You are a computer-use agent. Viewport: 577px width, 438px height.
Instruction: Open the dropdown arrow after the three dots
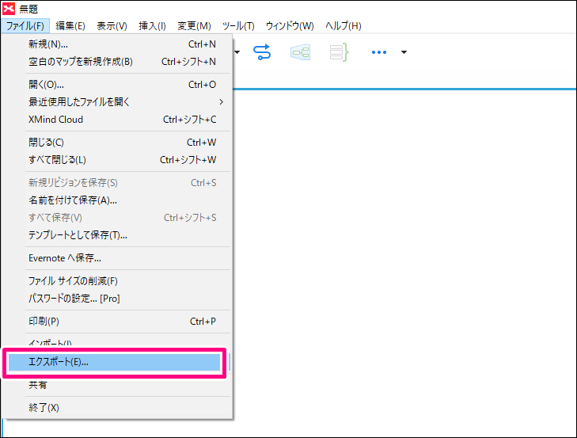404,52
